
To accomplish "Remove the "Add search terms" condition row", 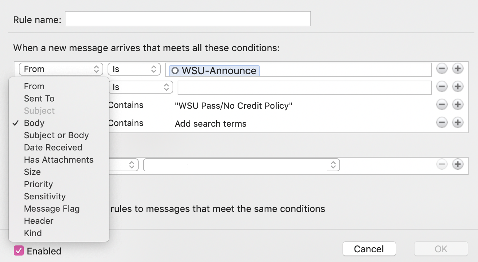I will coord(442,123).
